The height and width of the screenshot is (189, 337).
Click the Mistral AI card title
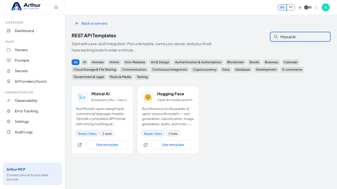(100, 94)
